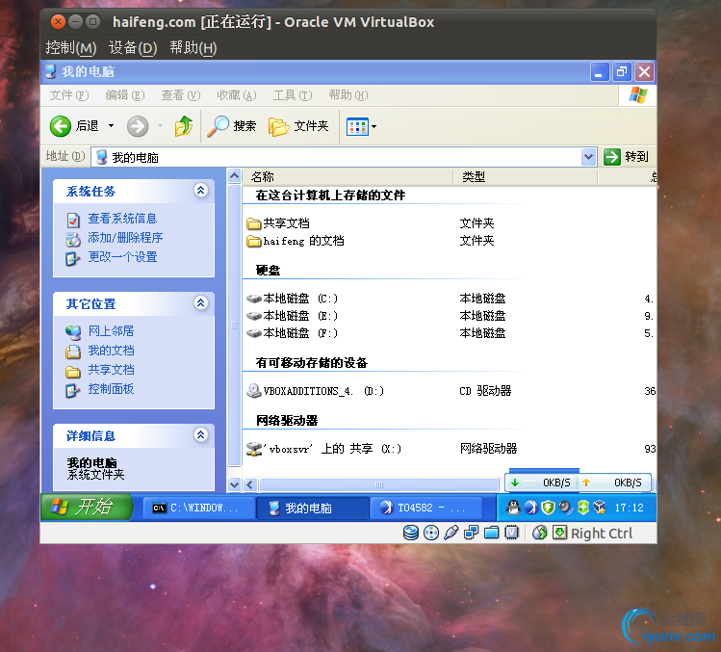Screen dimensions: 721x652
Task: Click the horizontal scrollbar thumb
Action: (x=379, y=484)
